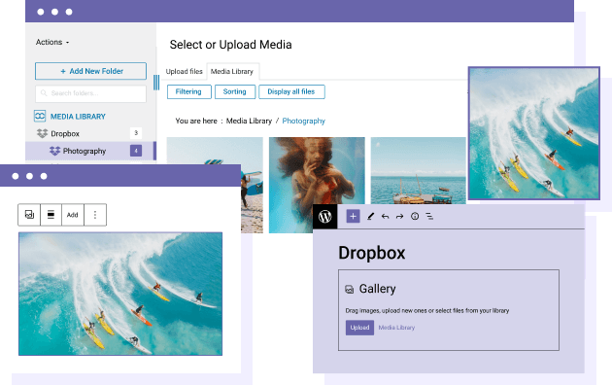Click the Add New Folder button
The height and width of the screenshot is (385, 612).
coord(90,71)
